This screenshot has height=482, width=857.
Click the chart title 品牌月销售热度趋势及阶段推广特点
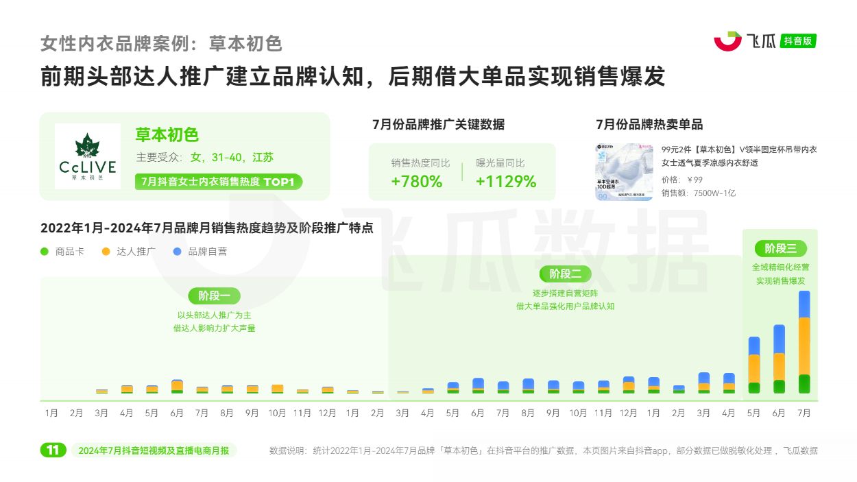click(x=206, y=228)
